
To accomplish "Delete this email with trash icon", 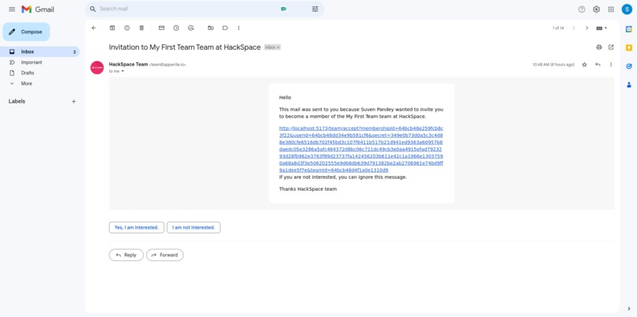I will pos(141,28).
